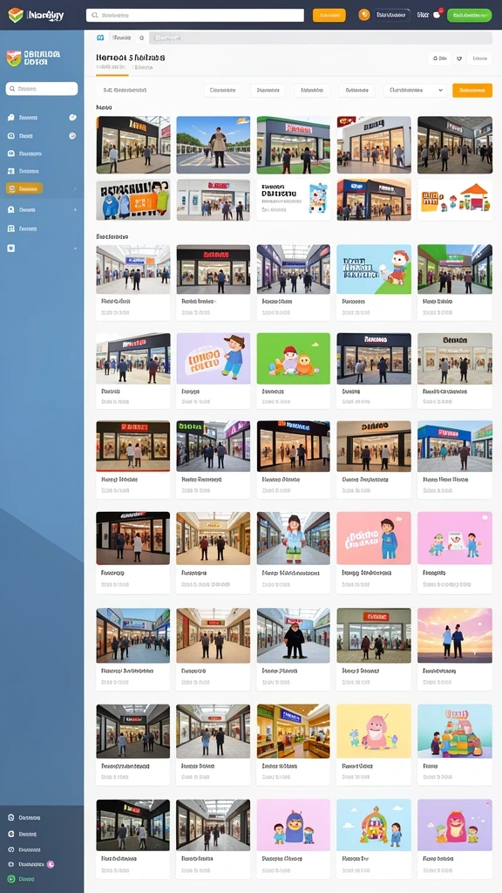
Task: Open the red-badged notification icon in the header
Action: coord(438,15)
